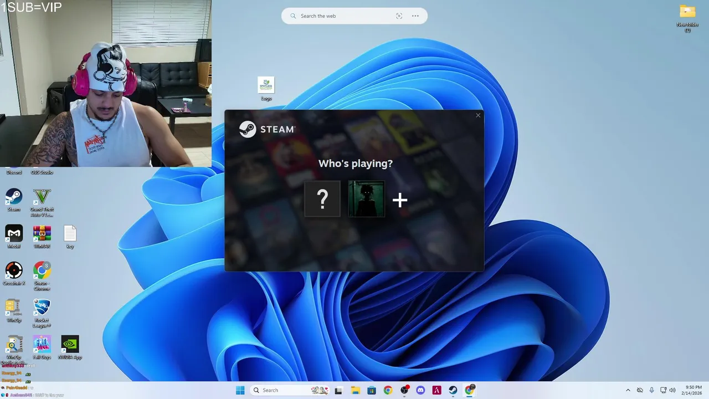Click the cloud sync-off tray icon
This screenshot has width=709, height=399.
(x=640, y=390)
